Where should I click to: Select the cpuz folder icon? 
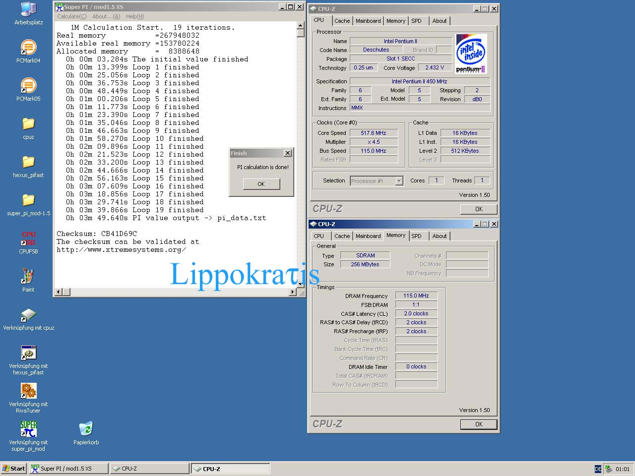(x=28, y=128)
